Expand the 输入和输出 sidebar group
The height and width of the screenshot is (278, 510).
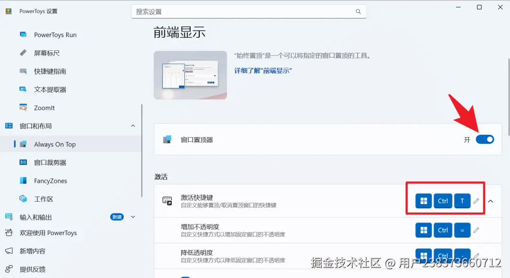[x=133, y=217]
